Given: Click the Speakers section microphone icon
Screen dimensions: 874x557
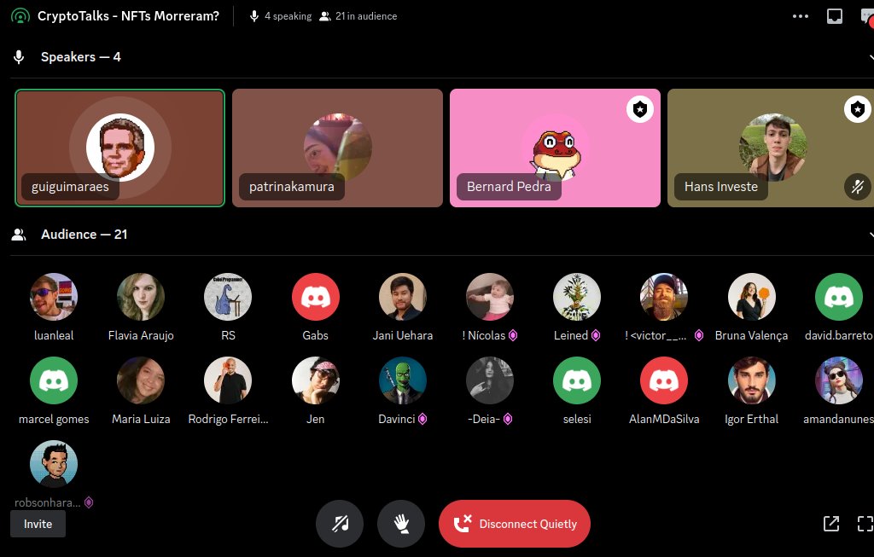Looking at the screenshot, I should [19, 57].
